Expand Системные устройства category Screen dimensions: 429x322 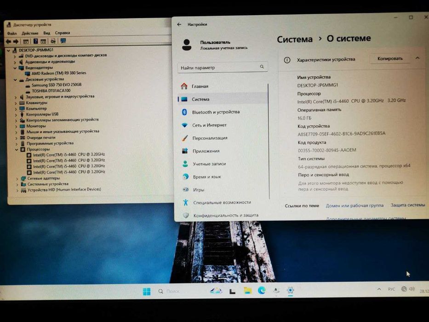pos(17,184)
